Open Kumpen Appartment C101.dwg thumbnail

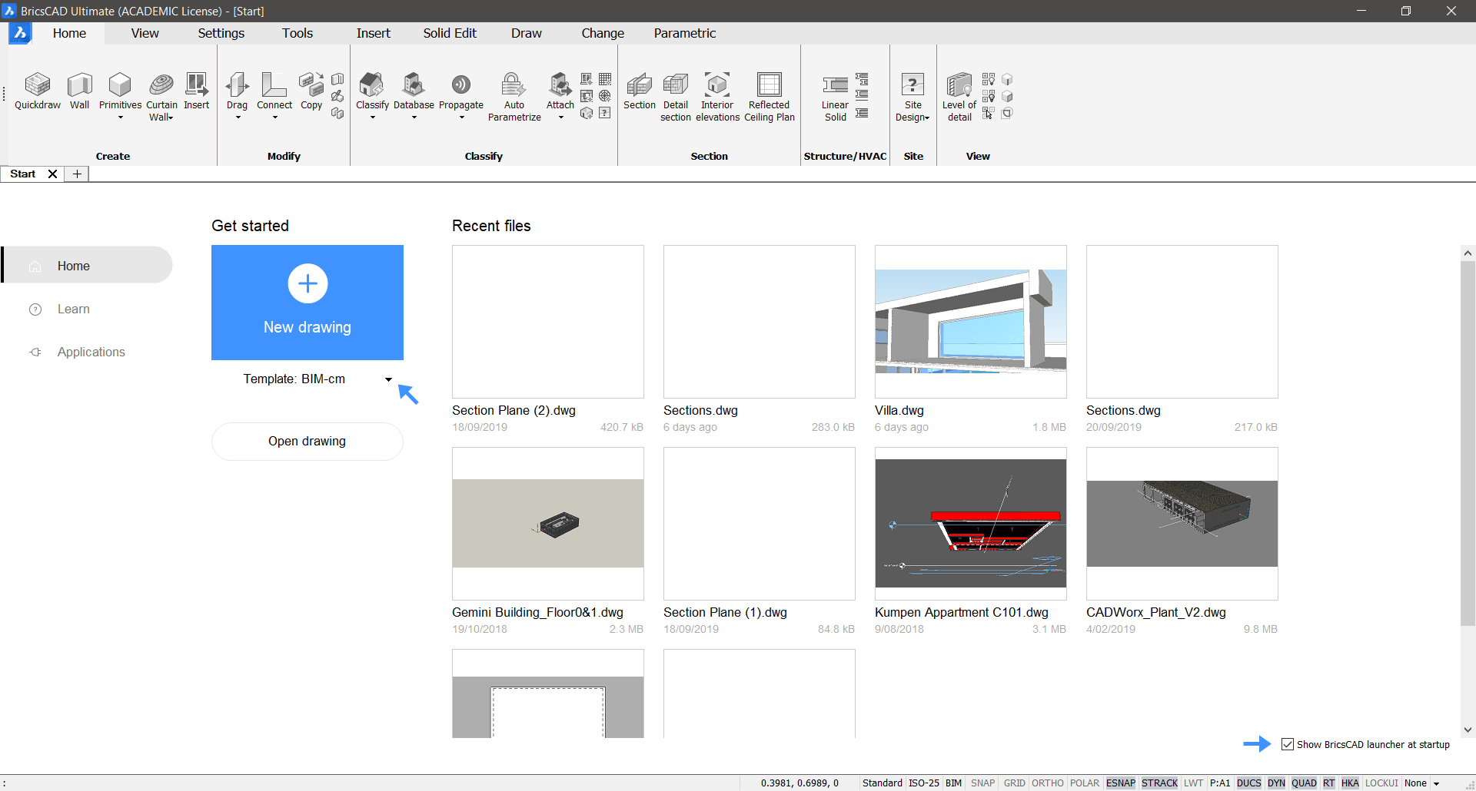pyautogui.click(x=971, y=524)
